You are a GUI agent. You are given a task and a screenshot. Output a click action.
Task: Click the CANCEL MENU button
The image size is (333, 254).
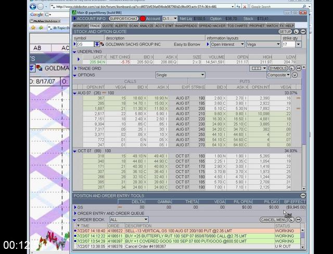(274, 220)
